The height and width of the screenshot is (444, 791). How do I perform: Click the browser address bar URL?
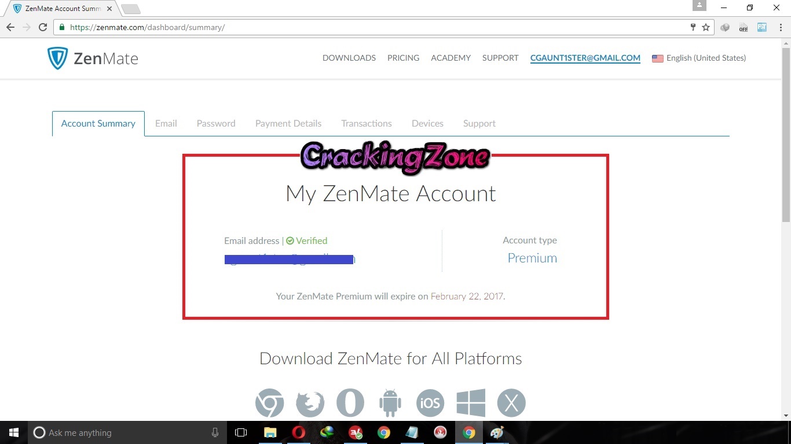pyautogui.click(x=147, y=27)
